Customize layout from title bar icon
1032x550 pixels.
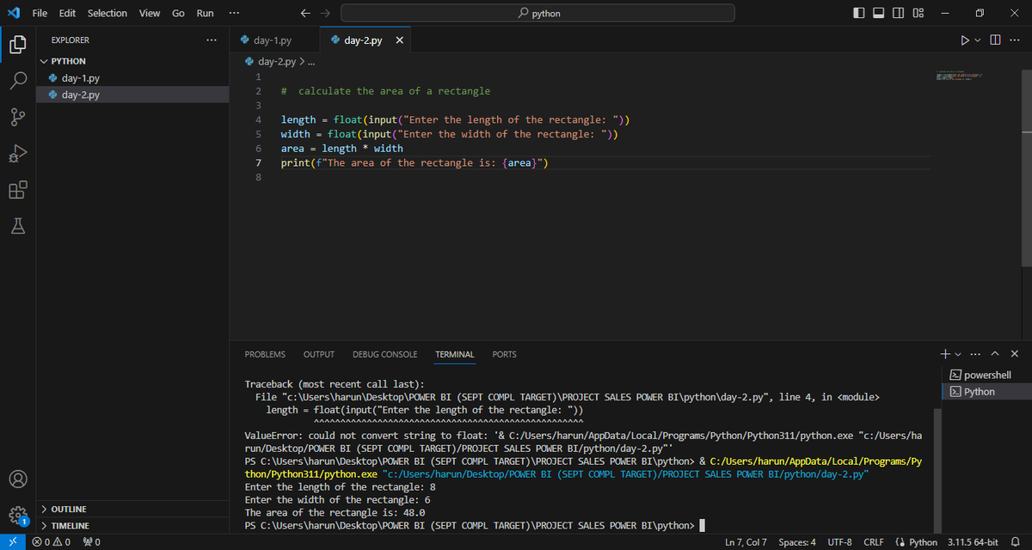(x=918, y=13)
